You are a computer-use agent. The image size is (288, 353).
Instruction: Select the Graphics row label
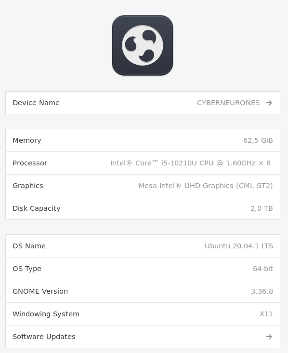click(x=28, y=186)
